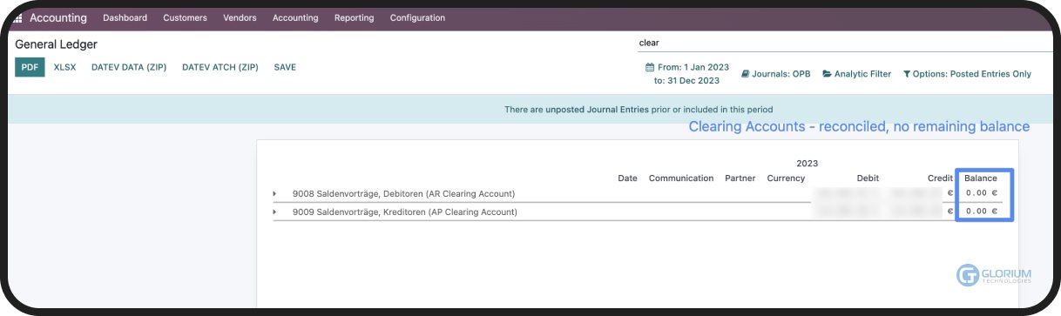
Task: Open the Dashboard menu
Action: click(x=125, y=17)
